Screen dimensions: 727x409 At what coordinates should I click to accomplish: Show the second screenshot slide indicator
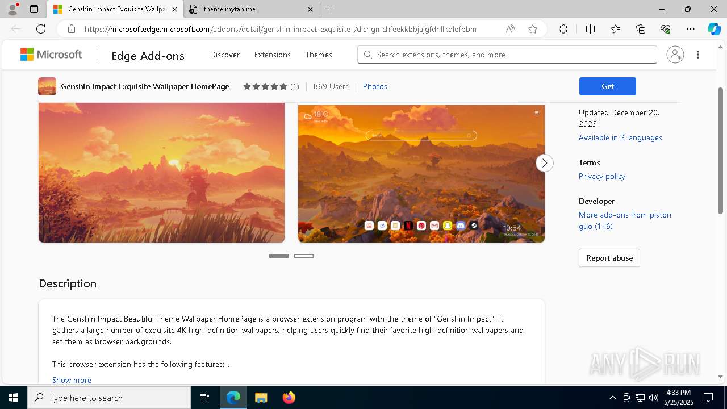[x=304, y=256]
